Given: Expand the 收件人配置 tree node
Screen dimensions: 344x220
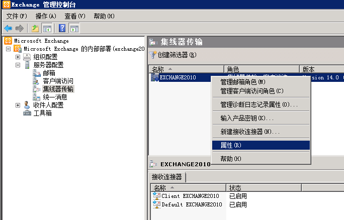Looking at the screenshot, I should click(18, 105).
